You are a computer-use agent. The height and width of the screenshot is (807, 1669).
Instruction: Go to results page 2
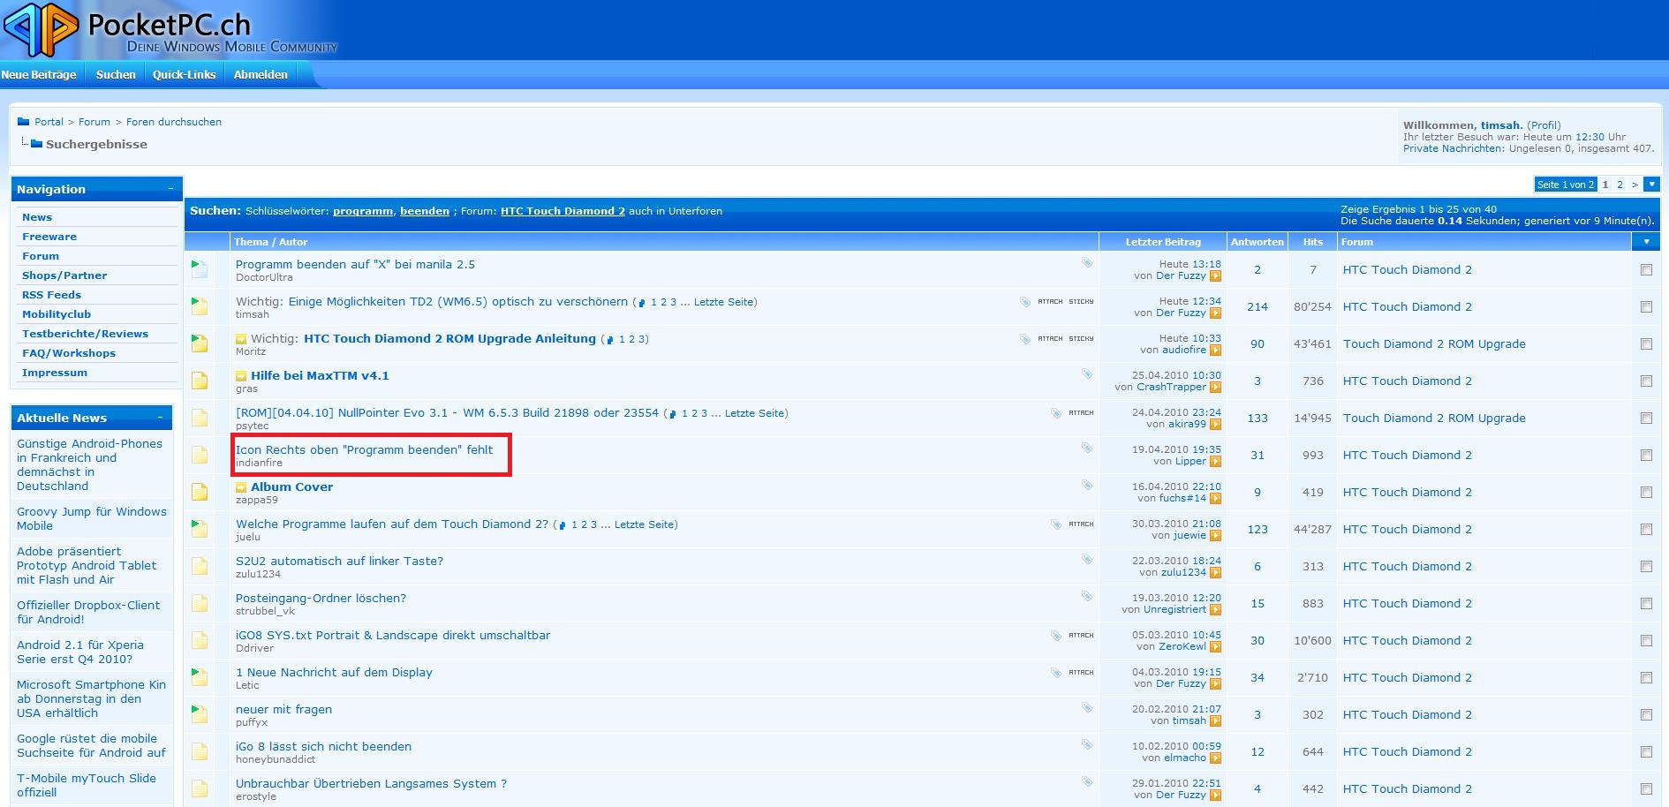(x=1620, y=185)
